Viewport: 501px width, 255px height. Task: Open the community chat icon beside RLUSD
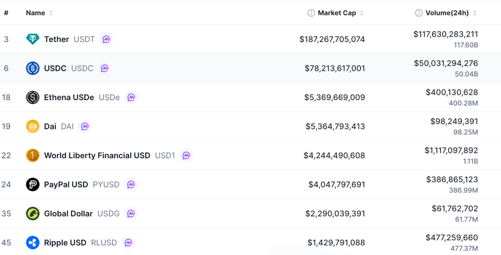129,243
